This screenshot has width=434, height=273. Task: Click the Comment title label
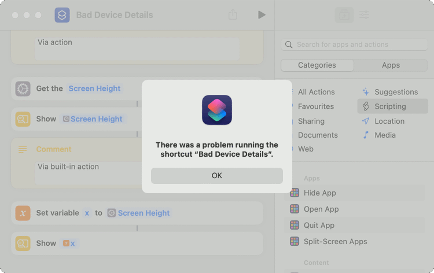pyautogui.click(x=54, y=149)
